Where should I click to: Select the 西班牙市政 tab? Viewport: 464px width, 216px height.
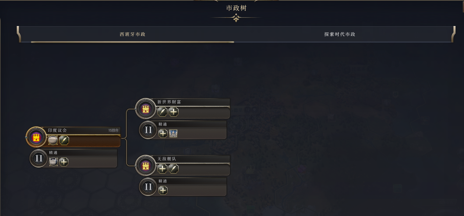[133, 34]
